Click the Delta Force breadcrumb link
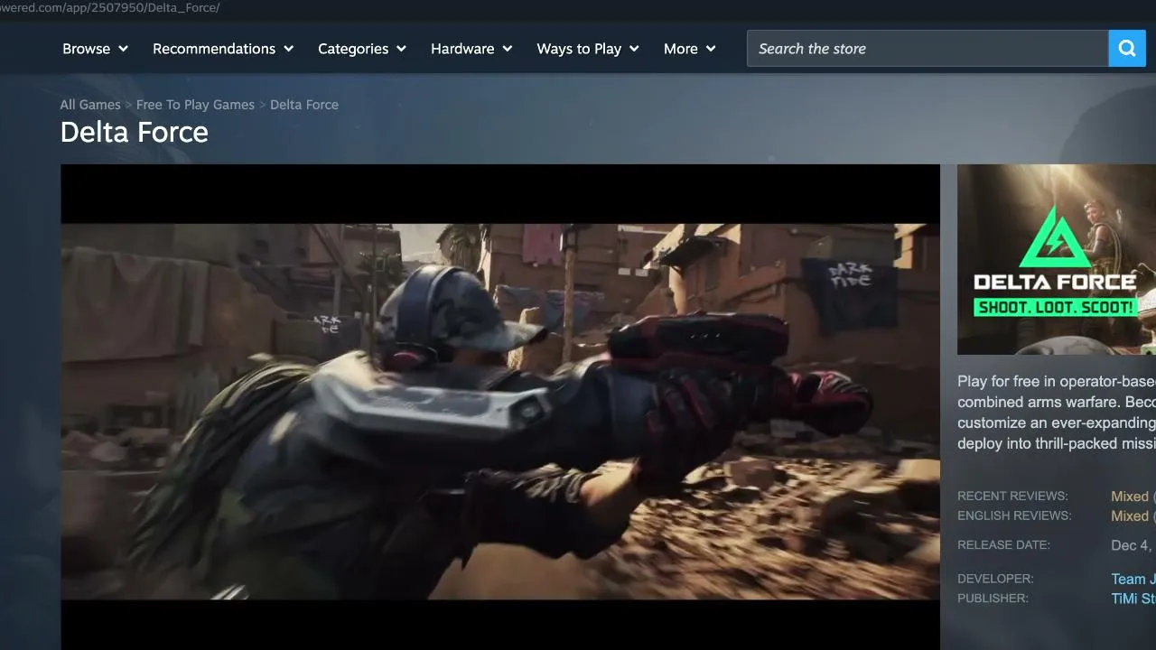The height and width of the screenshot is (650, 1156). (304, 105)
